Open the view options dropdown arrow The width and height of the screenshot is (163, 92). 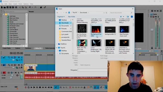point(124,17)
